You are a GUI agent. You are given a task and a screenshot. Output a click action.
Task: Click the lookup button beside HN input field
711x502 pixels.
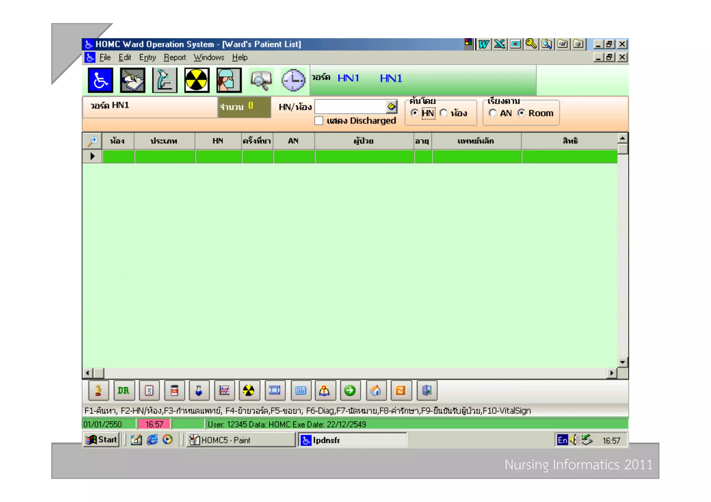coord(392,107)
